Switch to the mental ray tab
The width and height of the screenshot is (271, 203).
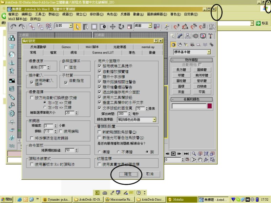[x=148, y=47]
